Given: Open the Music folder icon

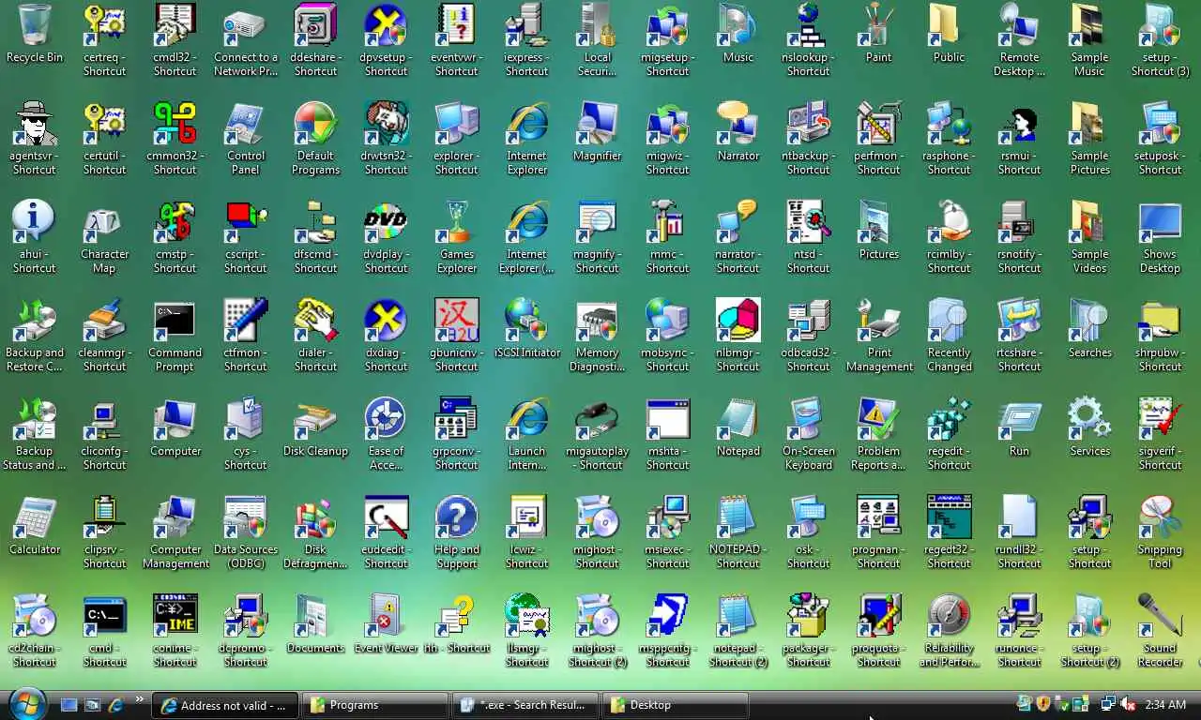Looking at the screenshot, I should (x=738, y=25).
